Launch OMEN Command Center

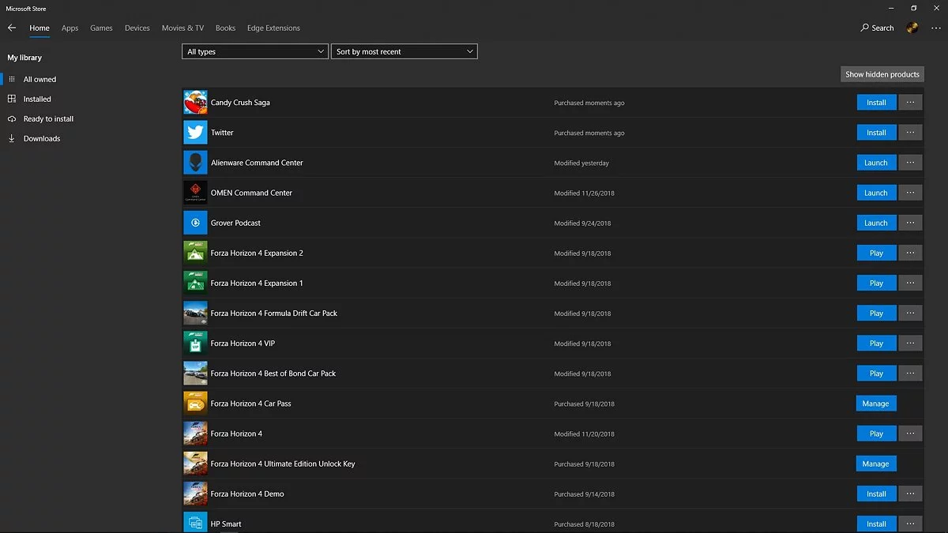click(x=876, y=193)
